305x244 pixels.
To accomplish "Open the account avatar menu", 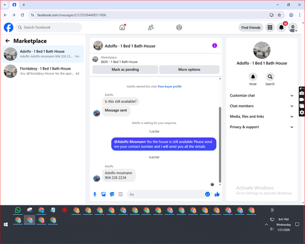I will click(x=293, y=27).
